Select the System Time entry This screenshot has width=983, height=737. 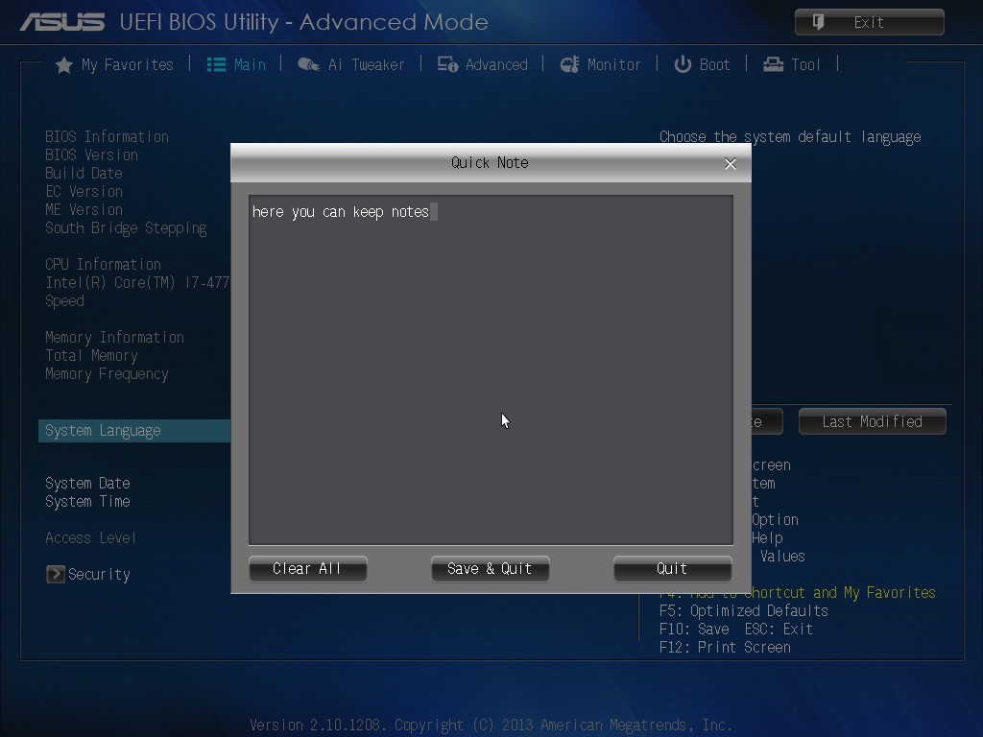87,501
